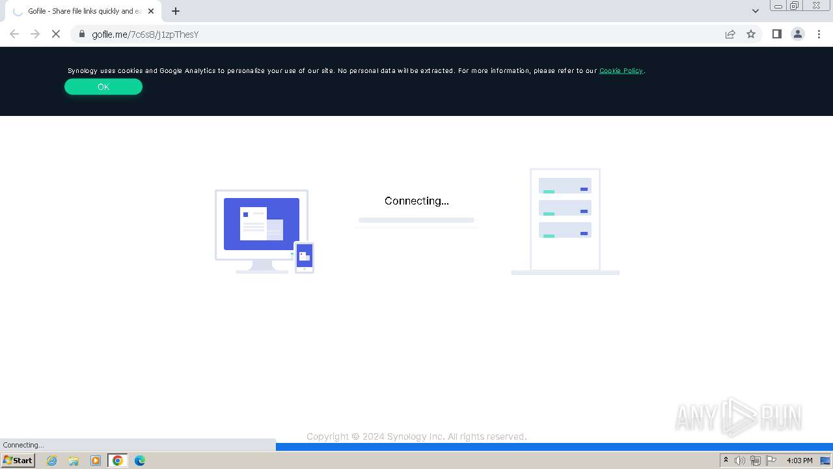Open the Cookie Policy link
Screen dimensions: 833x469
621,70
